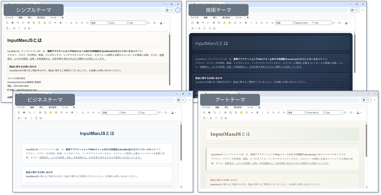The height and width of the screenshot is (195, 381).
Task: Open Arial font dropdown in simple theme window
Action: click(x=118, y=23)
